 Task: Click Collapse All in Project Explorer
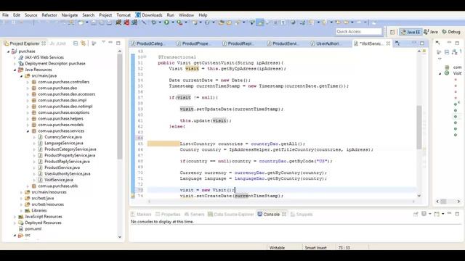point(76,43)
